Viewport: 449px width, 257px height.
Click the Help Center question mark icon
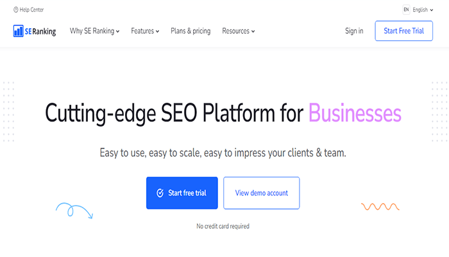[15, 10]
